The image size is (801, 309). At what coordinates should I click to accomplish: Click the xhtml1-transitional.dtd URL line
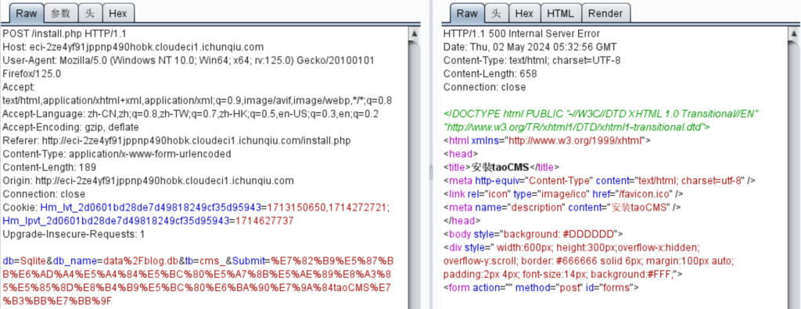click(576, 127)
